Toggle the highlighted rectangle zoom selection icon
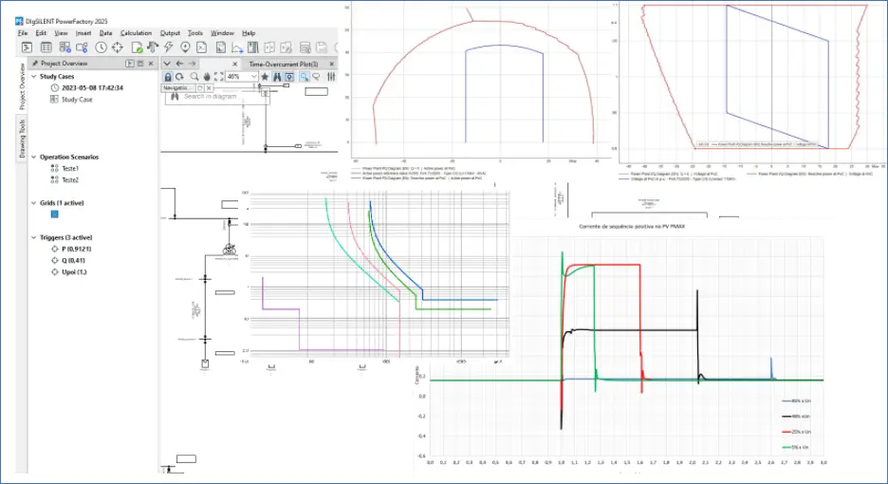888x484 pixels. [305, 77]
